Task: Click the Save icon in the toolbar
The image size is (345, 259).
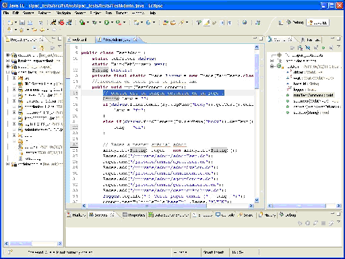Action: pos(22,22)
